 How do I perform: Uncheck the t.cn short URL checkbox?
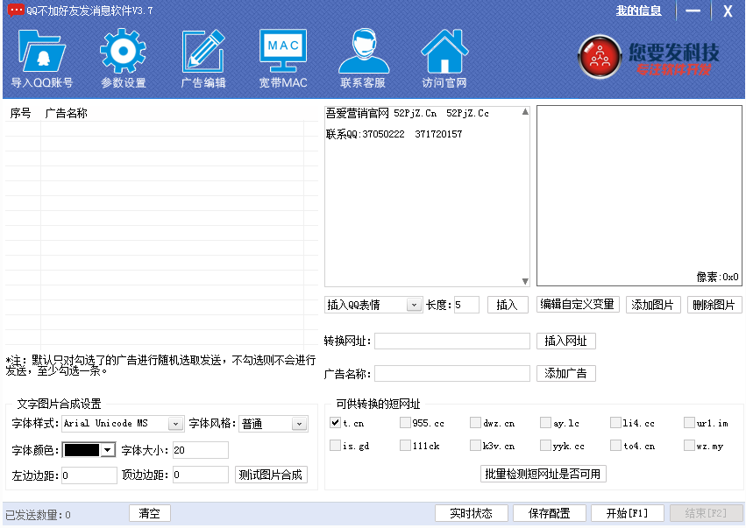tap(335, 423)
